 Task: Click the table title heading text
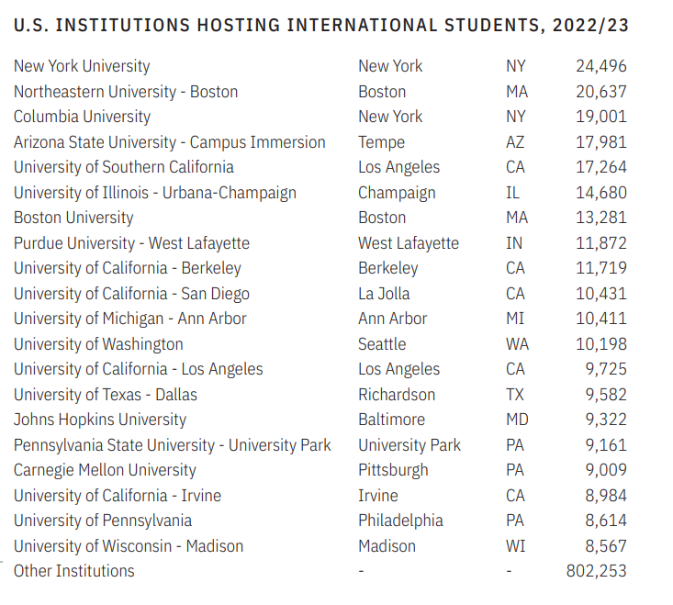pyautogui.click(x=321, y=26)
